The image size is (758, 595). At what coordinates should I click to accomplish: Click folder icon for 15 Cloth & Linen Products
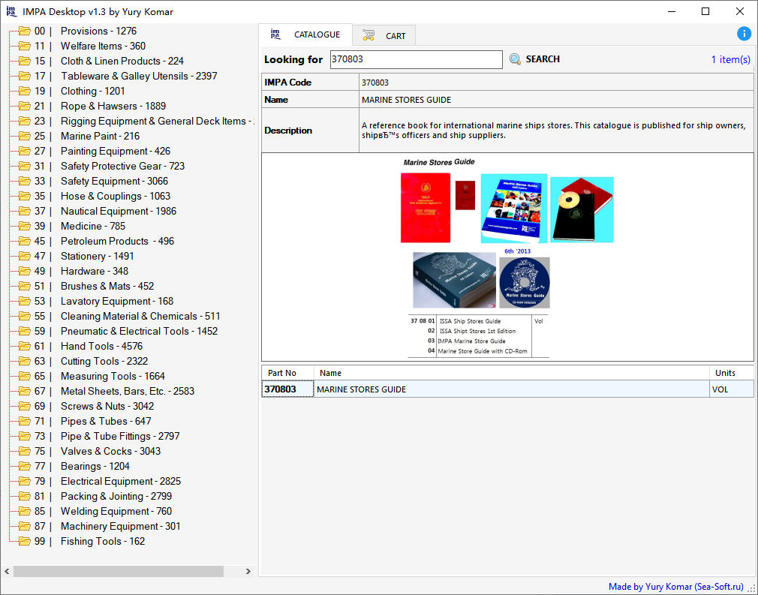24,61
